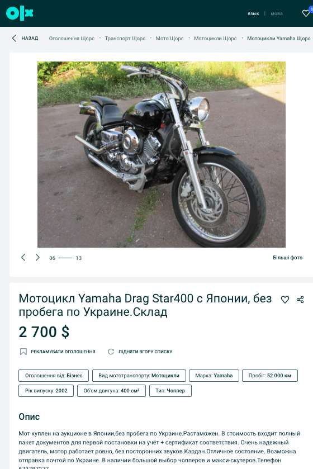Open Оголошення Щорс breadcrumb
This screenshot has width=313, height=469.
(x=72, y=38)
